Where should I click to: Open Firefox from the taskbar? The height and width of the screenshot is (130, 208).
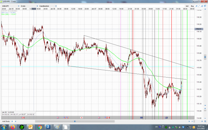(13, 127)
